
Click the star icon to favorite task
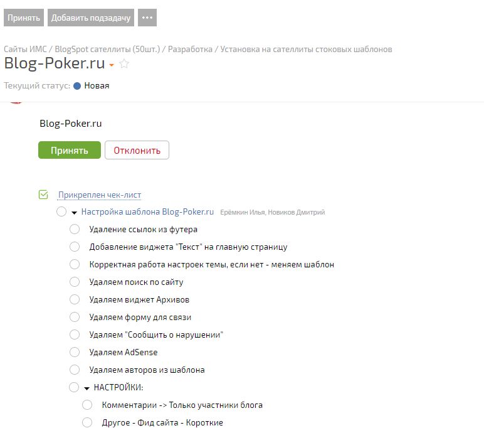[x=124, y=64]
